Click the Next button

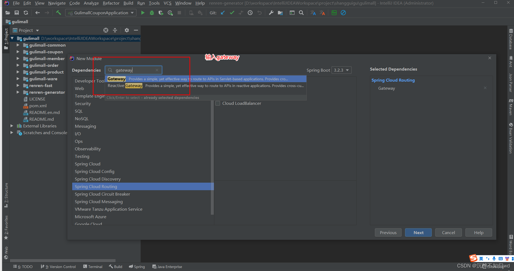[418, 232]
